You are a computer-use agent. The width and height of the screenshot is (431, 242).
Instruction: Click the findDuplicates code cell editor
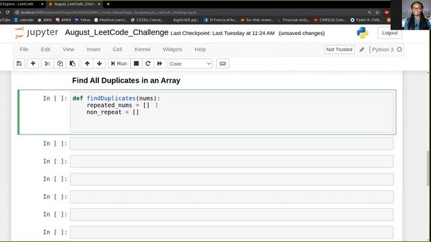pos(232,112)
